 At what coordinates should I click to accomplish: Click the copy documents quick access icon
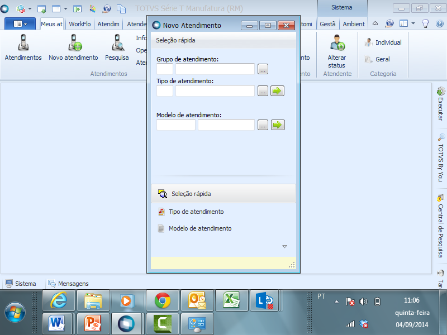pos(121,9)
